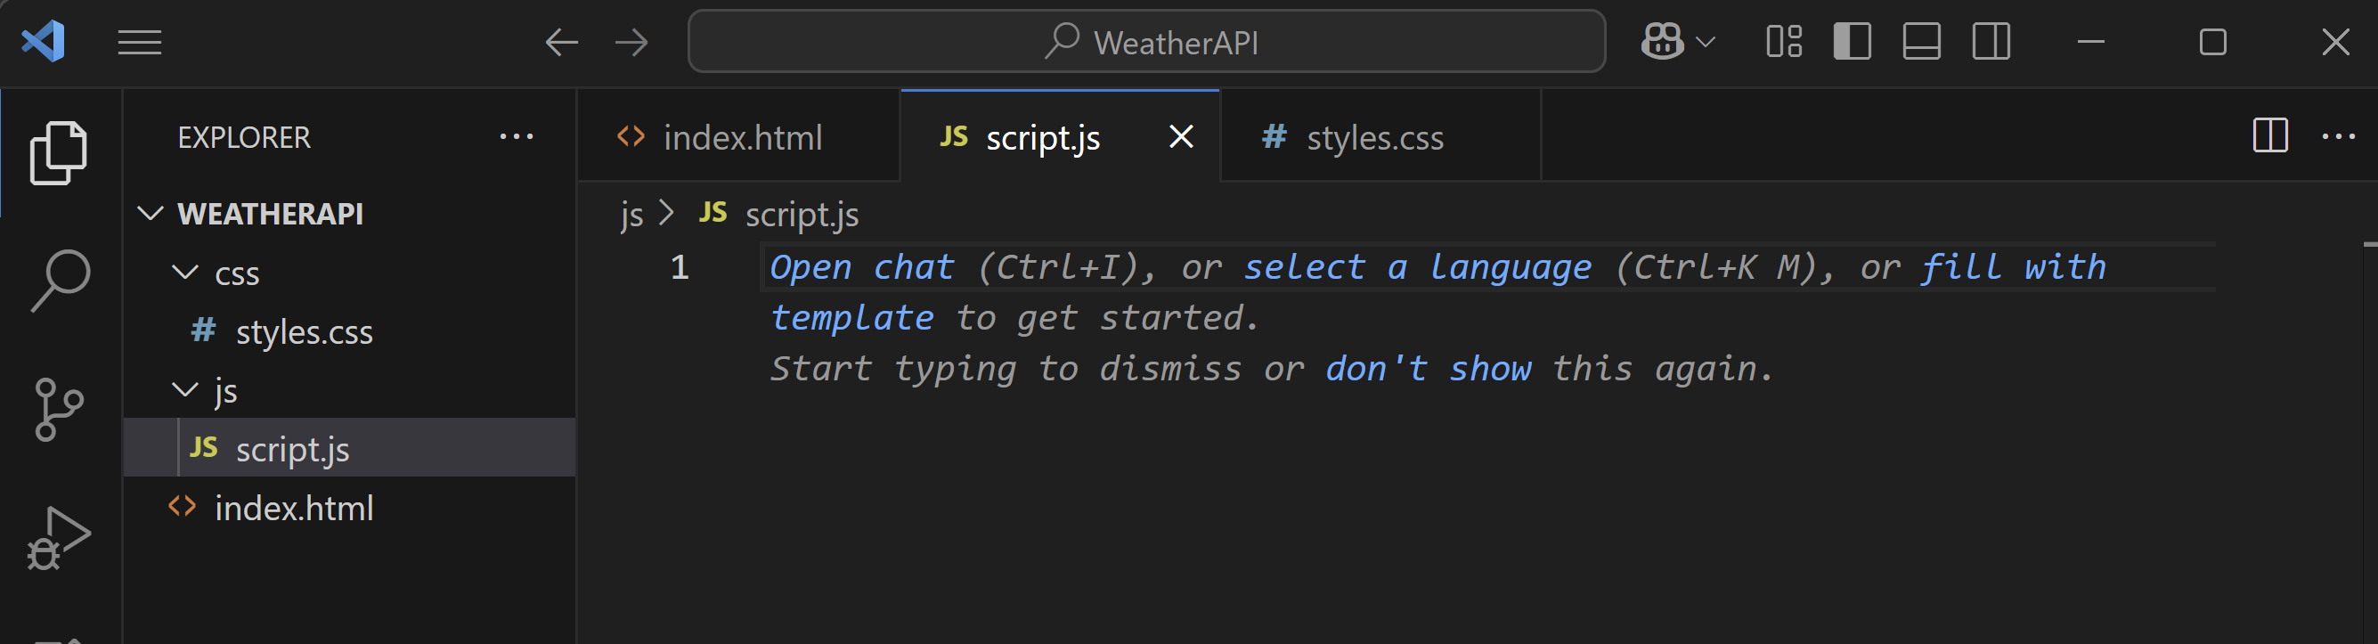Customize layout using the layout icon
This screenshot has width=2378, height=644.
click(x=1783, y=43)
